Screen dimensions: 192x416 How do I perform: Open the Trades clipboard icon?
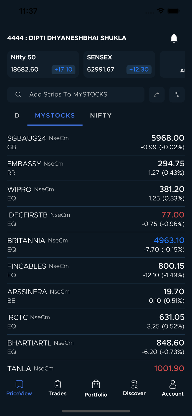click(58, 384)
